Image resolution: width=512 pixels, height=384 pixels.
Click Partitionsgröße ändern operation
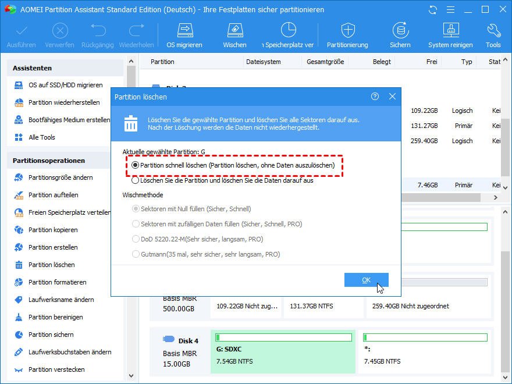(54, 177)
